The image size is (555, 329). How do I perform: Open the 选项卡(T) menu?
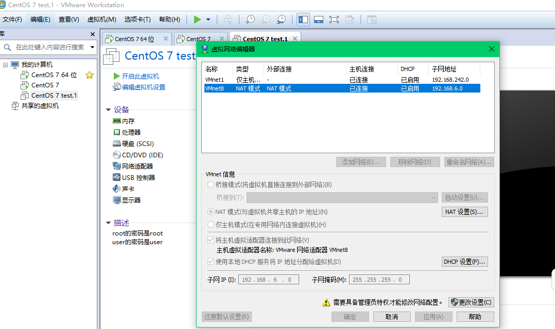137,20
